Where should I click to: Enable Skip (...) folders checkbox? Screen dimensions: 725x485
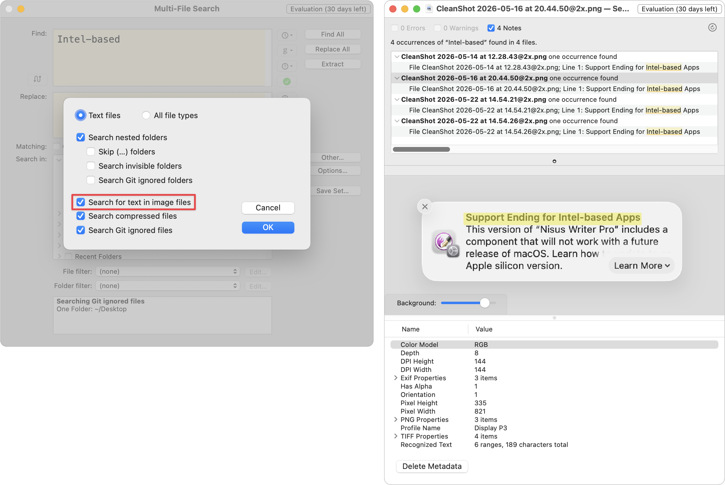click(90, 151)
